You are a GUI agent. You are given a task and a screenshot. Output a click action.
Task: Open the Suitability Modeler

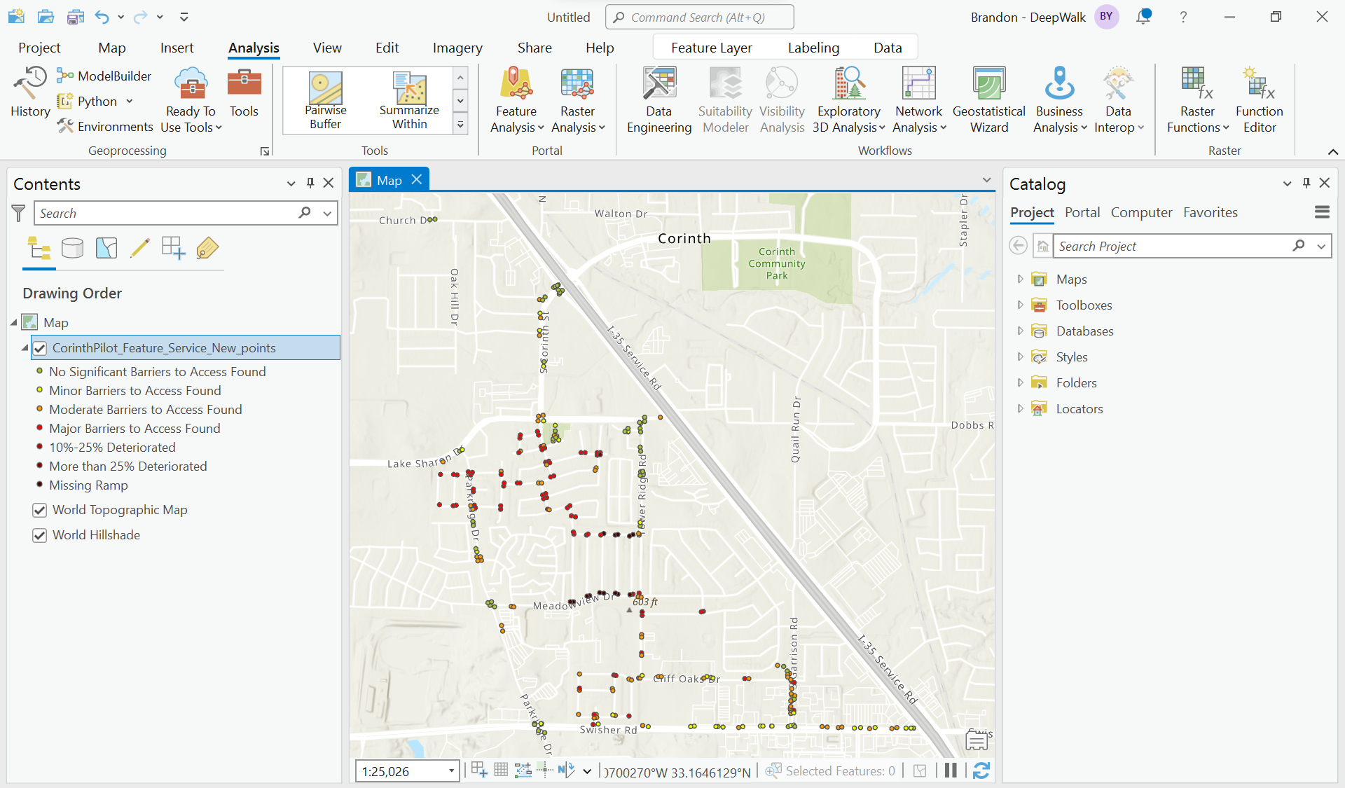pyautogui.click(x=725, y=98)
